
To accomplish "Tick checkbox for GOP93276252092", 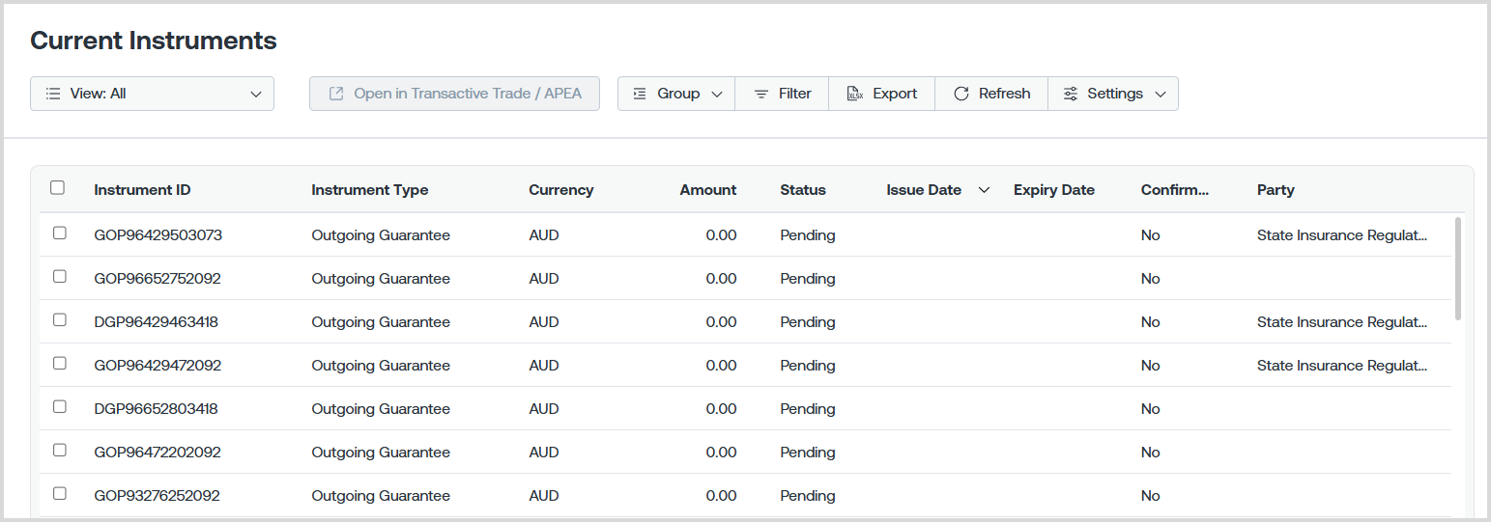I will coord(60,493).
